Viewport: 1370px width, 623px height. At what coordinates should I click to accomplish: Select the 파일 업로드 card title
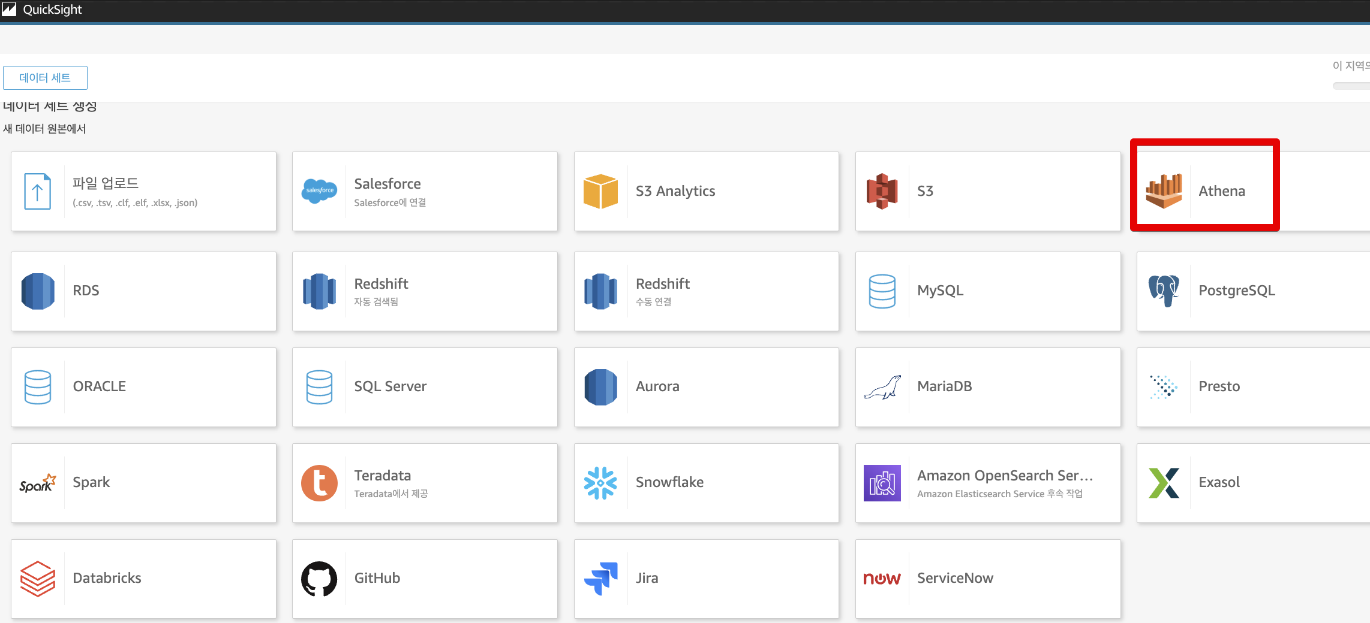106,183
